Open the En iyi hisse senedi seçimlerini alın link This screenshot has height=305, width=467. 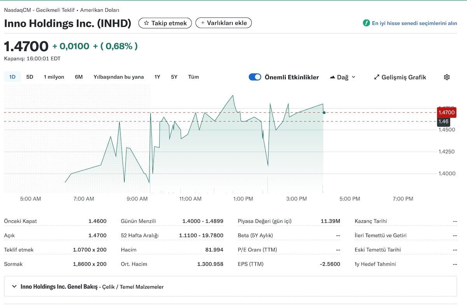(414, 23)
